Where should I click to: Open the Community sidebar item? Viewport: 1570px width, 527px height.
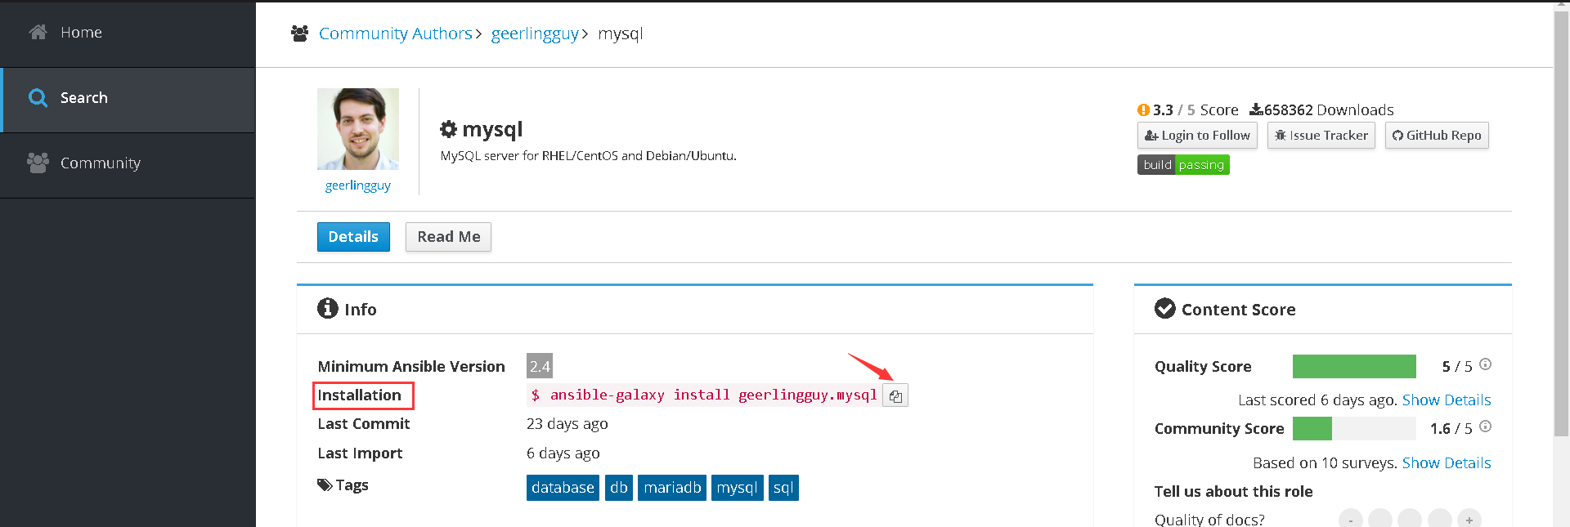pos(100,163)
